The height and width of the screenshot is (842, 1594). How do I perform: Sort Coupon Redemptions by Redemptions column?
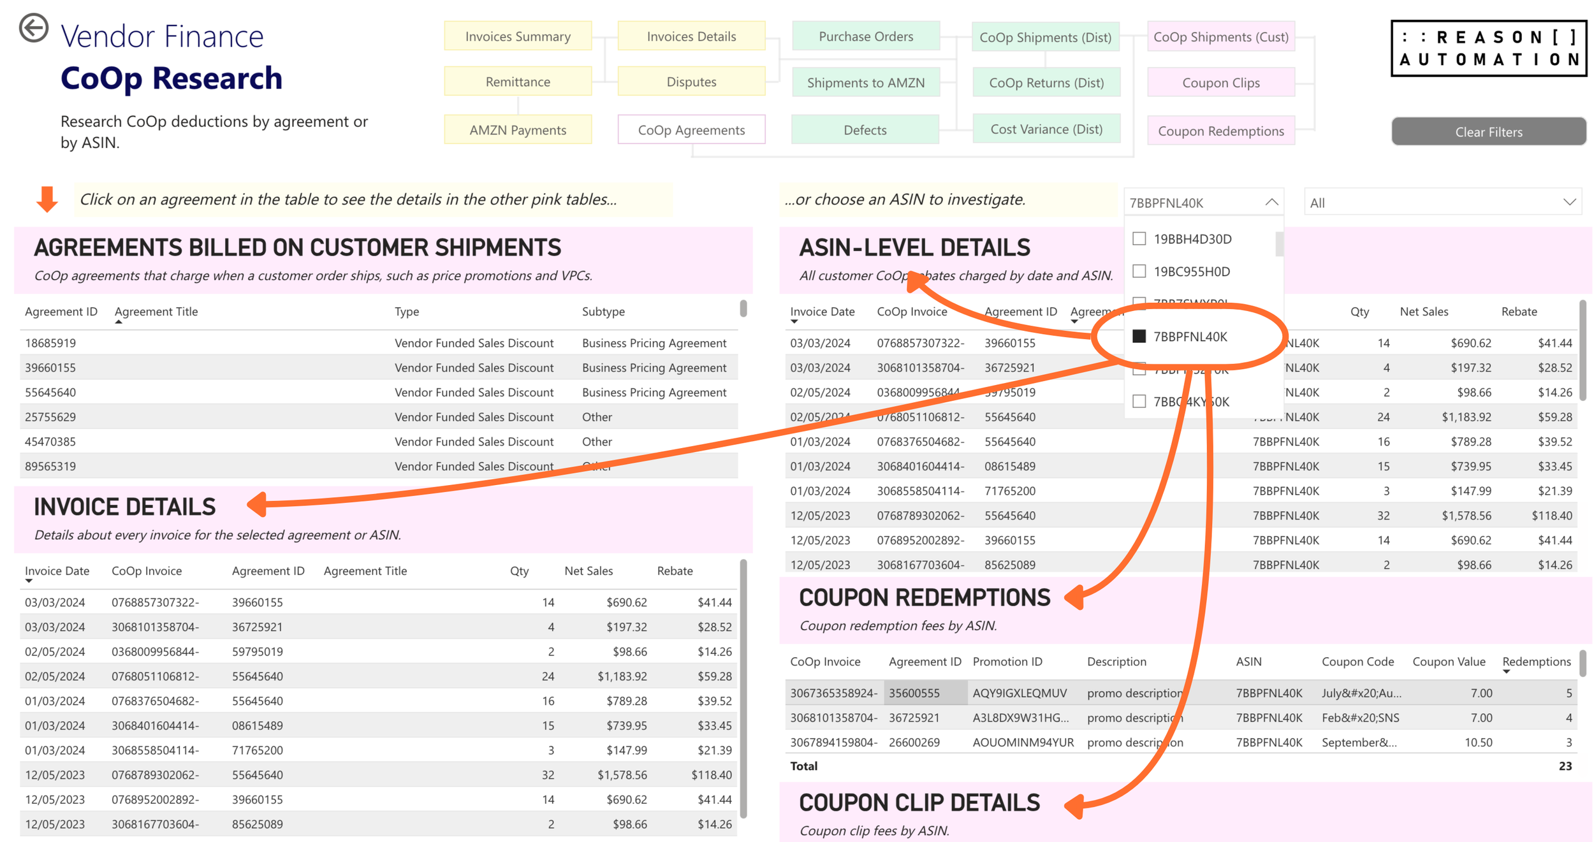[1537, 662]
